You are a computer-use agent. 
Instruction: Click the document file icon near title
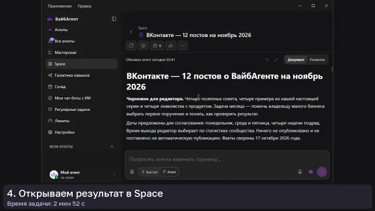pos(141,35)
